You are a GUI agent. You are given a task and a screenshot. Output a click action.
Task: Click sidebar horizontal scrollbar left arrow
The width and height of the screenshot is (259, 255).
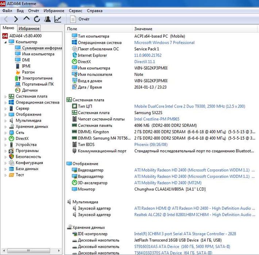[4, 251]
